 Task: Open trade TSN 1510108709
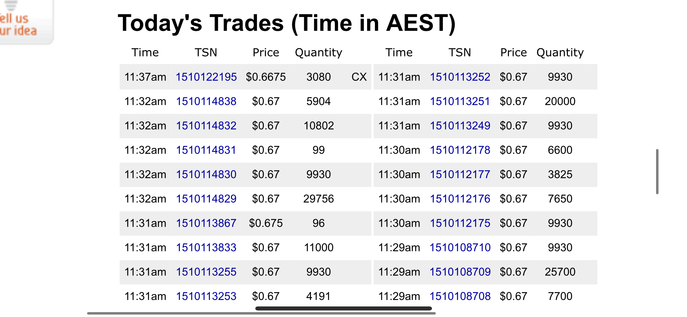coord(460,272)
